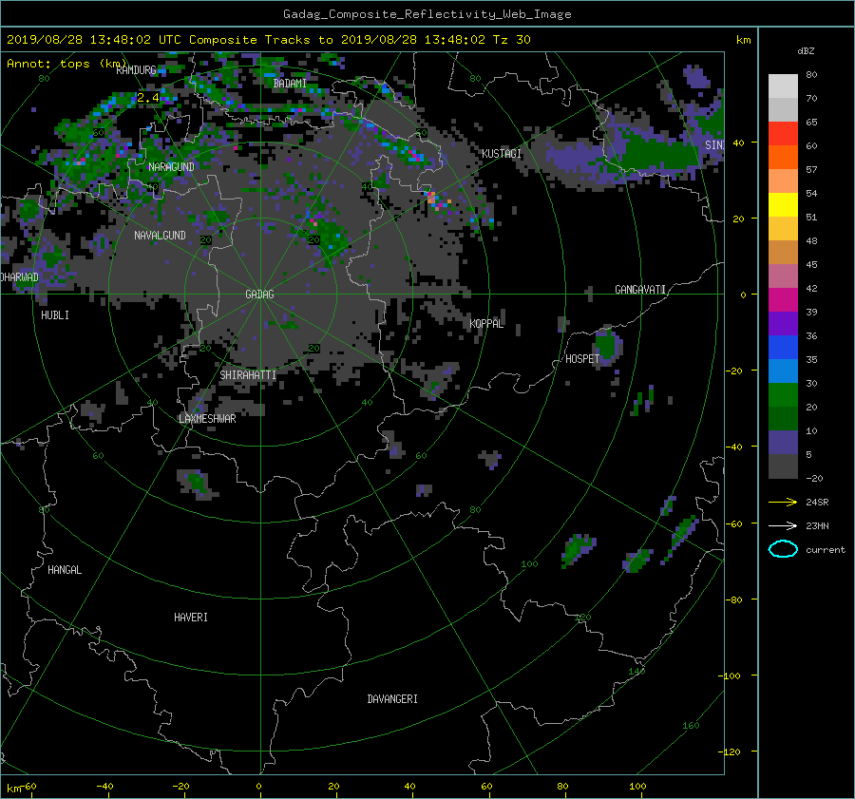Image resolution: width=855 pixels, height=799 pixels.
Task: Click the white 23MN arrow legend icon
Action: tap(783, 525)
